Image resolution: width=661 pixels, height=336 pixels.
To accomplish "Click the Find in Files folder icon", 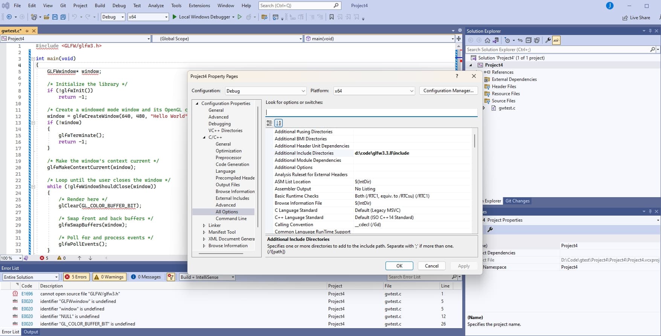I will click(x=264, y=17).
